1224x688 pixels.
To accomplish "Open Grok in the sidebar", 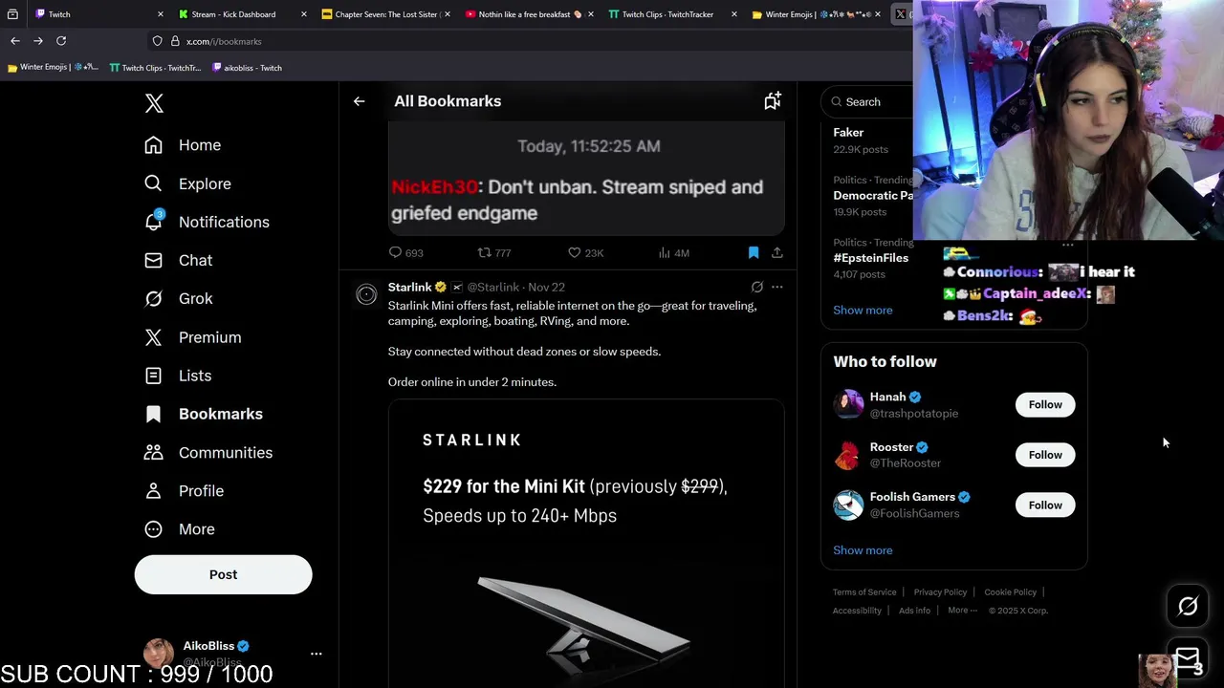I will 178,298.
